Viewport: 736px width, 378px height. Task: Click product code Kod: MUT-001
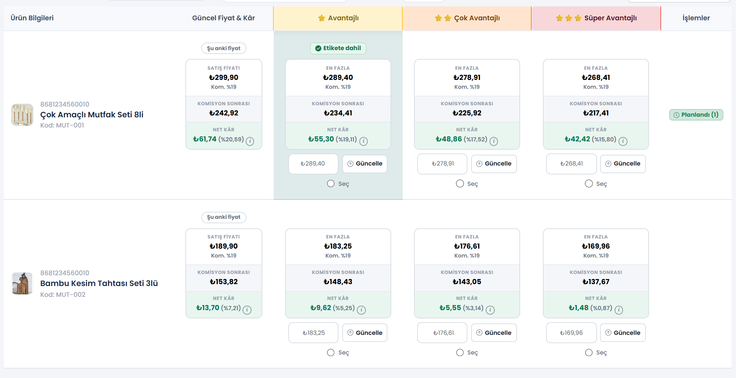pyautogui.click(x=62, y=125)
